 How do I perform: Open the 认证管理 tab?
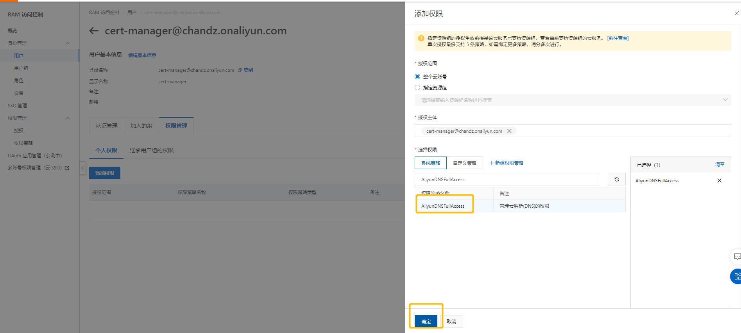107,126
